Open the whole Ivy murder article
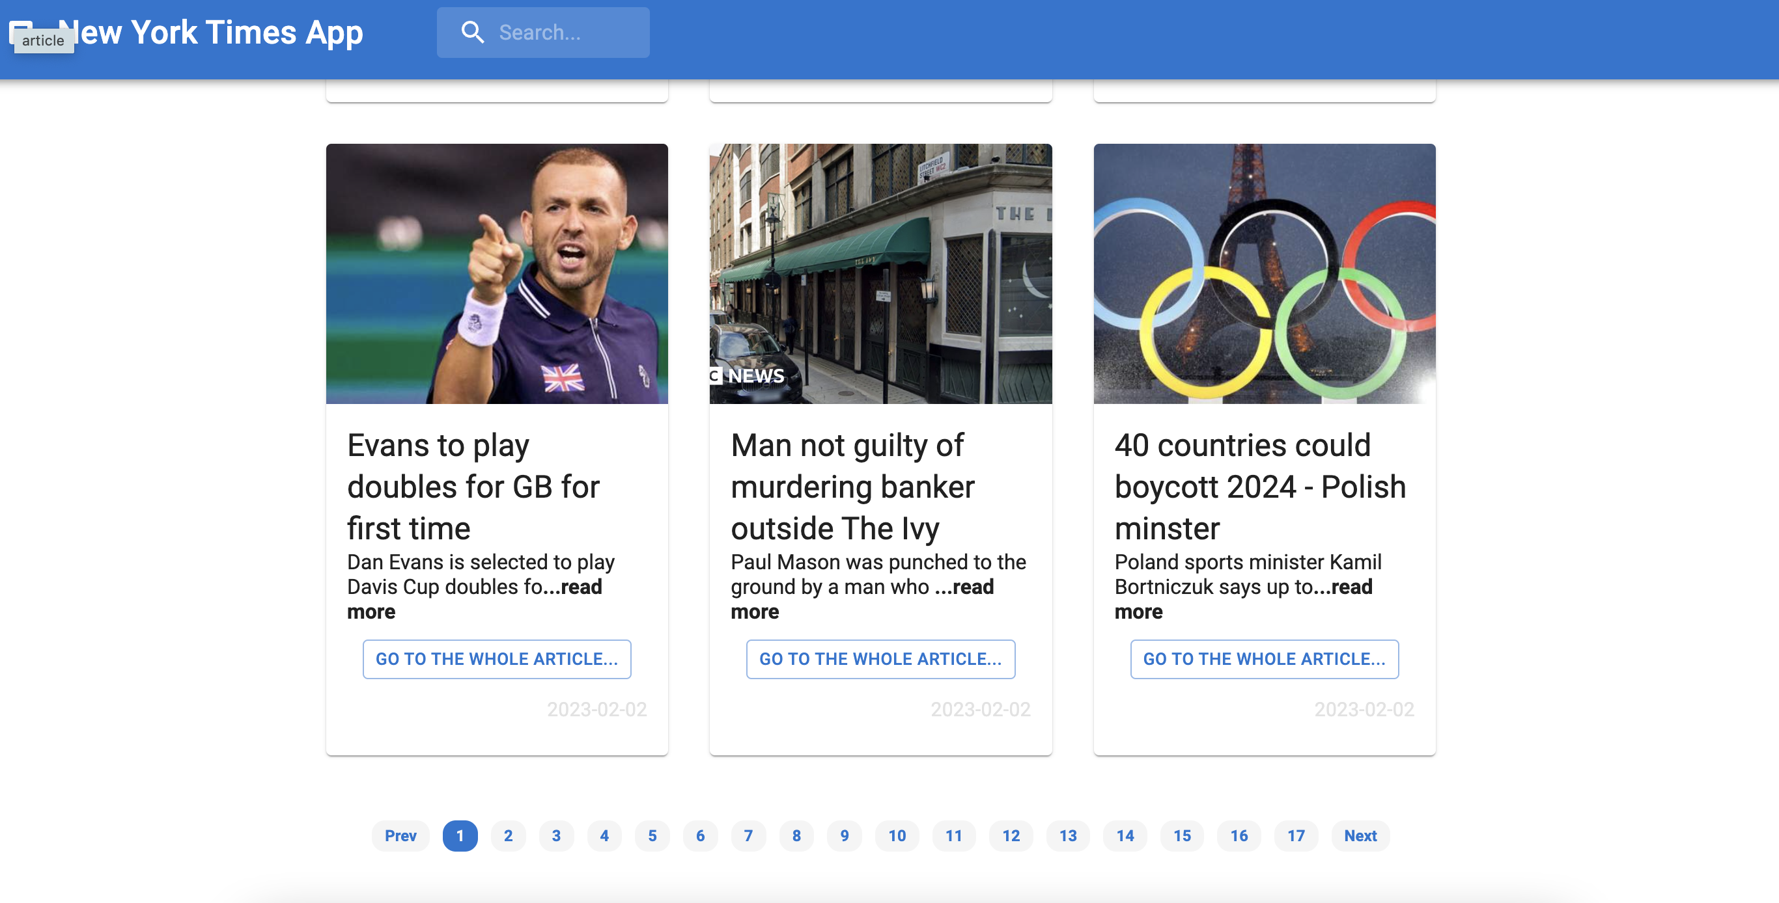The height and width of the screenshot is (903, 1779). (880, 659)
